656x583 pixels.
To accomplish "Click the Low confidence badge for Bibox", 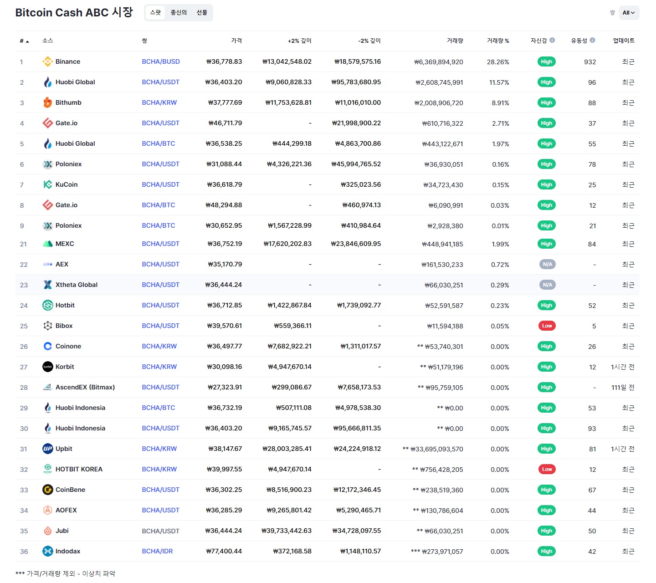I will pos(547,326).
